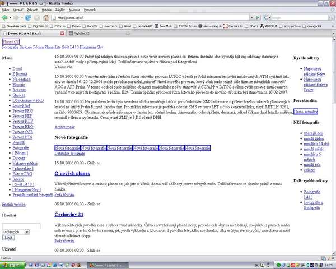Screen dimensions: 336x269
Task: Open the Provoz BTS menu link
Action: (22, 137)
